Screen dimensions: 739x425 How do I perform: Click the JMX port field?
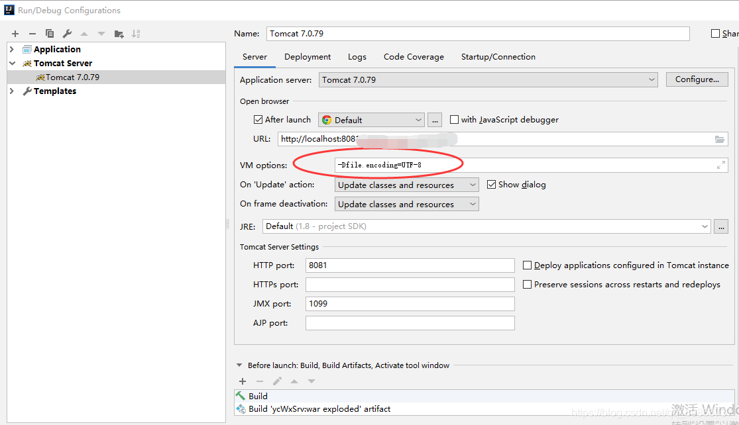pos(410,304)
